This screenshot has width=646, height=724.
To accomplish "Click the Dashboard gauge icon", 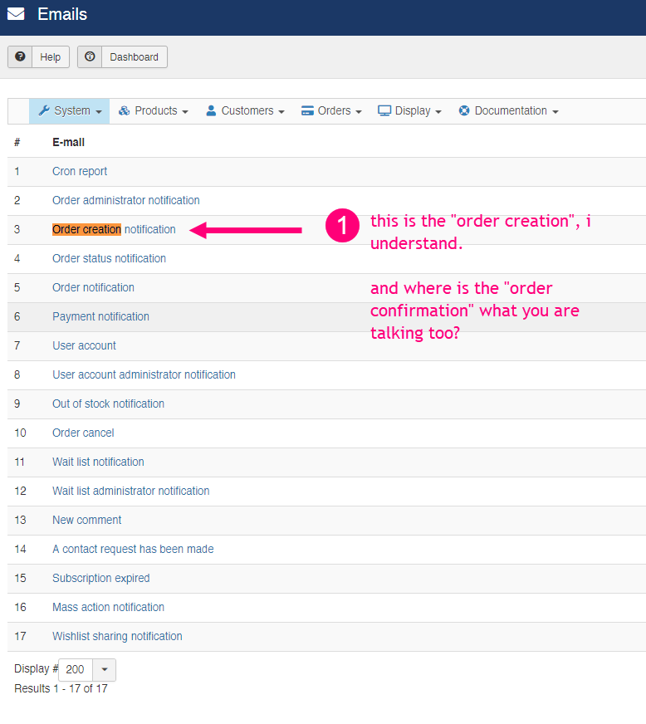I will (90, 56).
